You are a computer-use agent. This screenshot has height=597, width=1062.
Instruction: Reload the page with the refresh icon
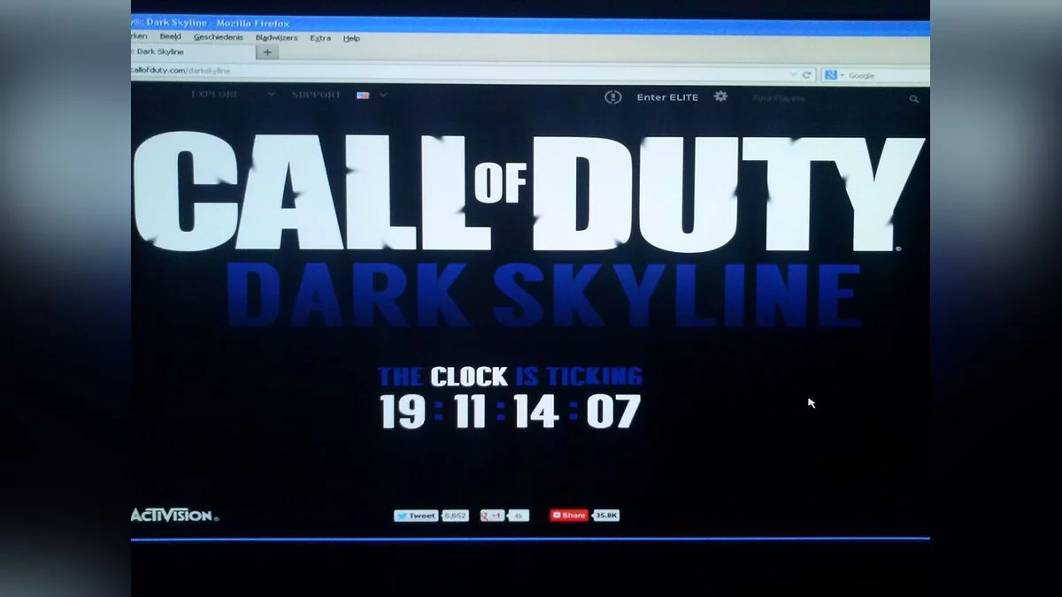tap(806, 75)
